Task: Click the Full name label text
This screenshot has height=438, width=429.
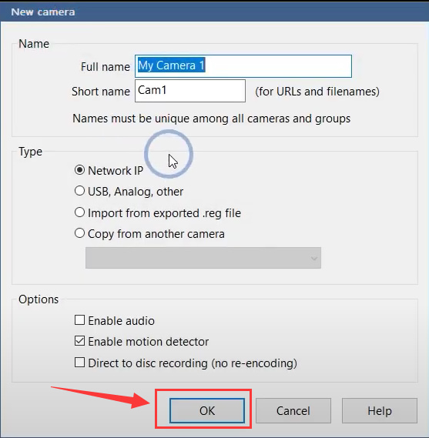Action: click(106, 67)
